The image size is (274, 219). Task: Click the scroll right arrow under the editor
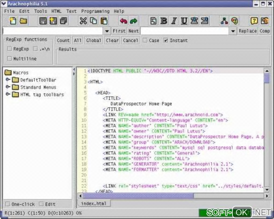tap(267, 196)
